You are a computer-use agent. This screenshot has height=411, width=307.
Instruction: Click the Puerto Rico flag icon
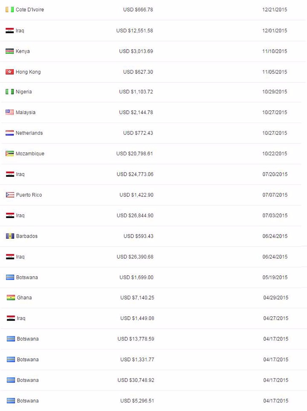(10, 195)
